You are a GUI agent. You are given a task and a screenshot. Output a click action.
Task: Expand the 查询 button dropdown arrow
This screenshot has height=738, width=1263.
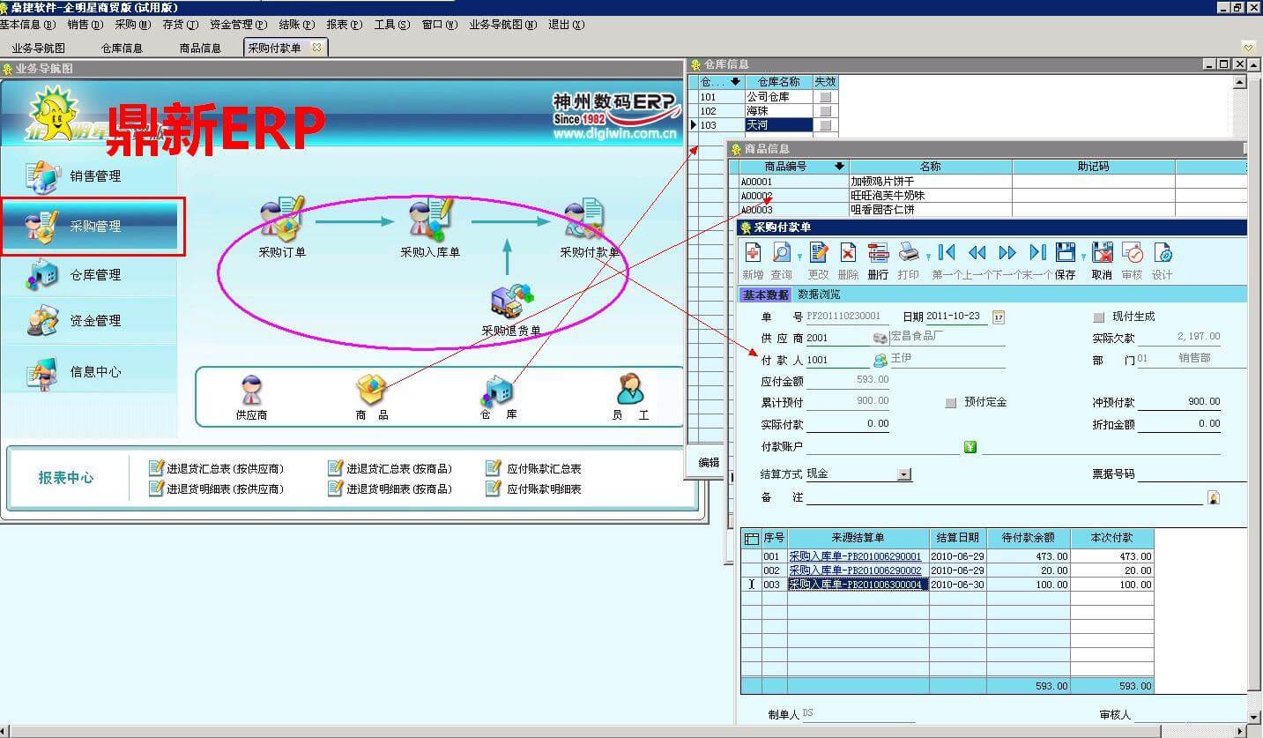pos(799,257)
